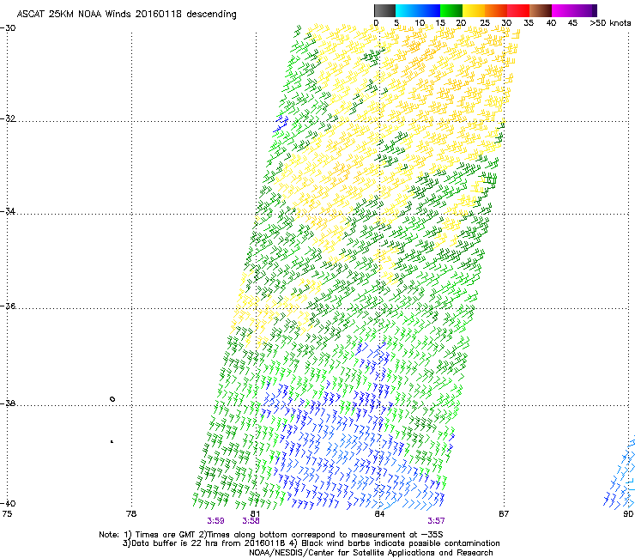
Task: Select the brown 35-40 knots legend swatch
Action: point(541,10)
